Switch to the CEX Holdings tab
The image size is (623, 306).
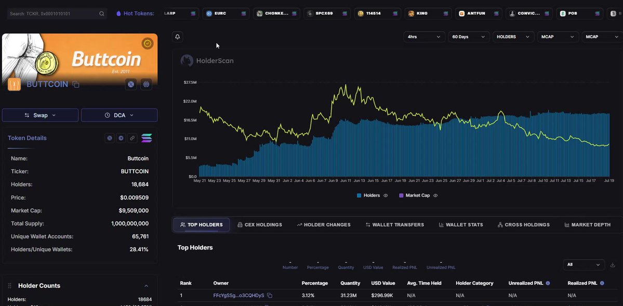(x=260, y=225)
